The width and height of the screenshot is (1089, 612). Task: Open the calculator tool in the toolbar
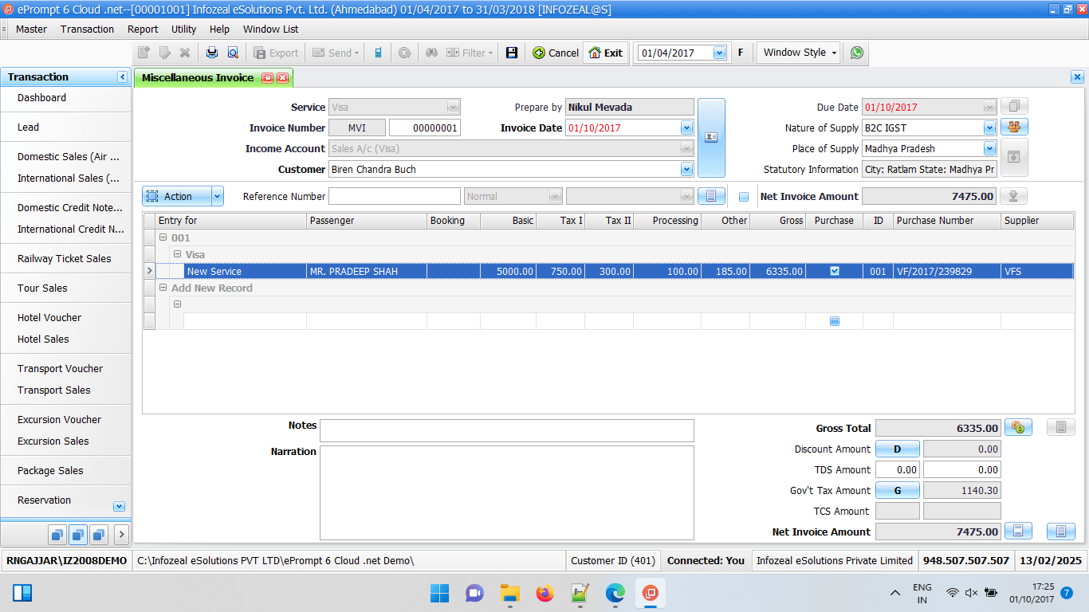pyautogui.click(x=378, y=53)
